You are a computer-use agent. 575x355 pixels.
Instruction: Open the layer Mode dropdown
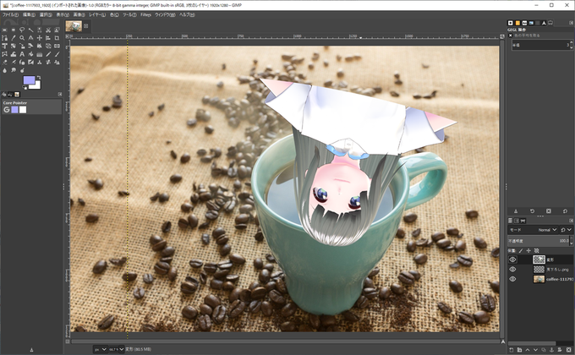click(x=534, y=230)
